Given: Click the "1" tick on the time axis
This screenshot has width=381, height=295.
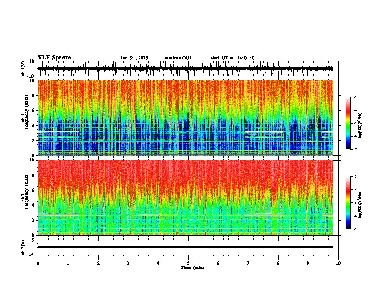Looking at the screenshot, I should click(x=68, y=263).
